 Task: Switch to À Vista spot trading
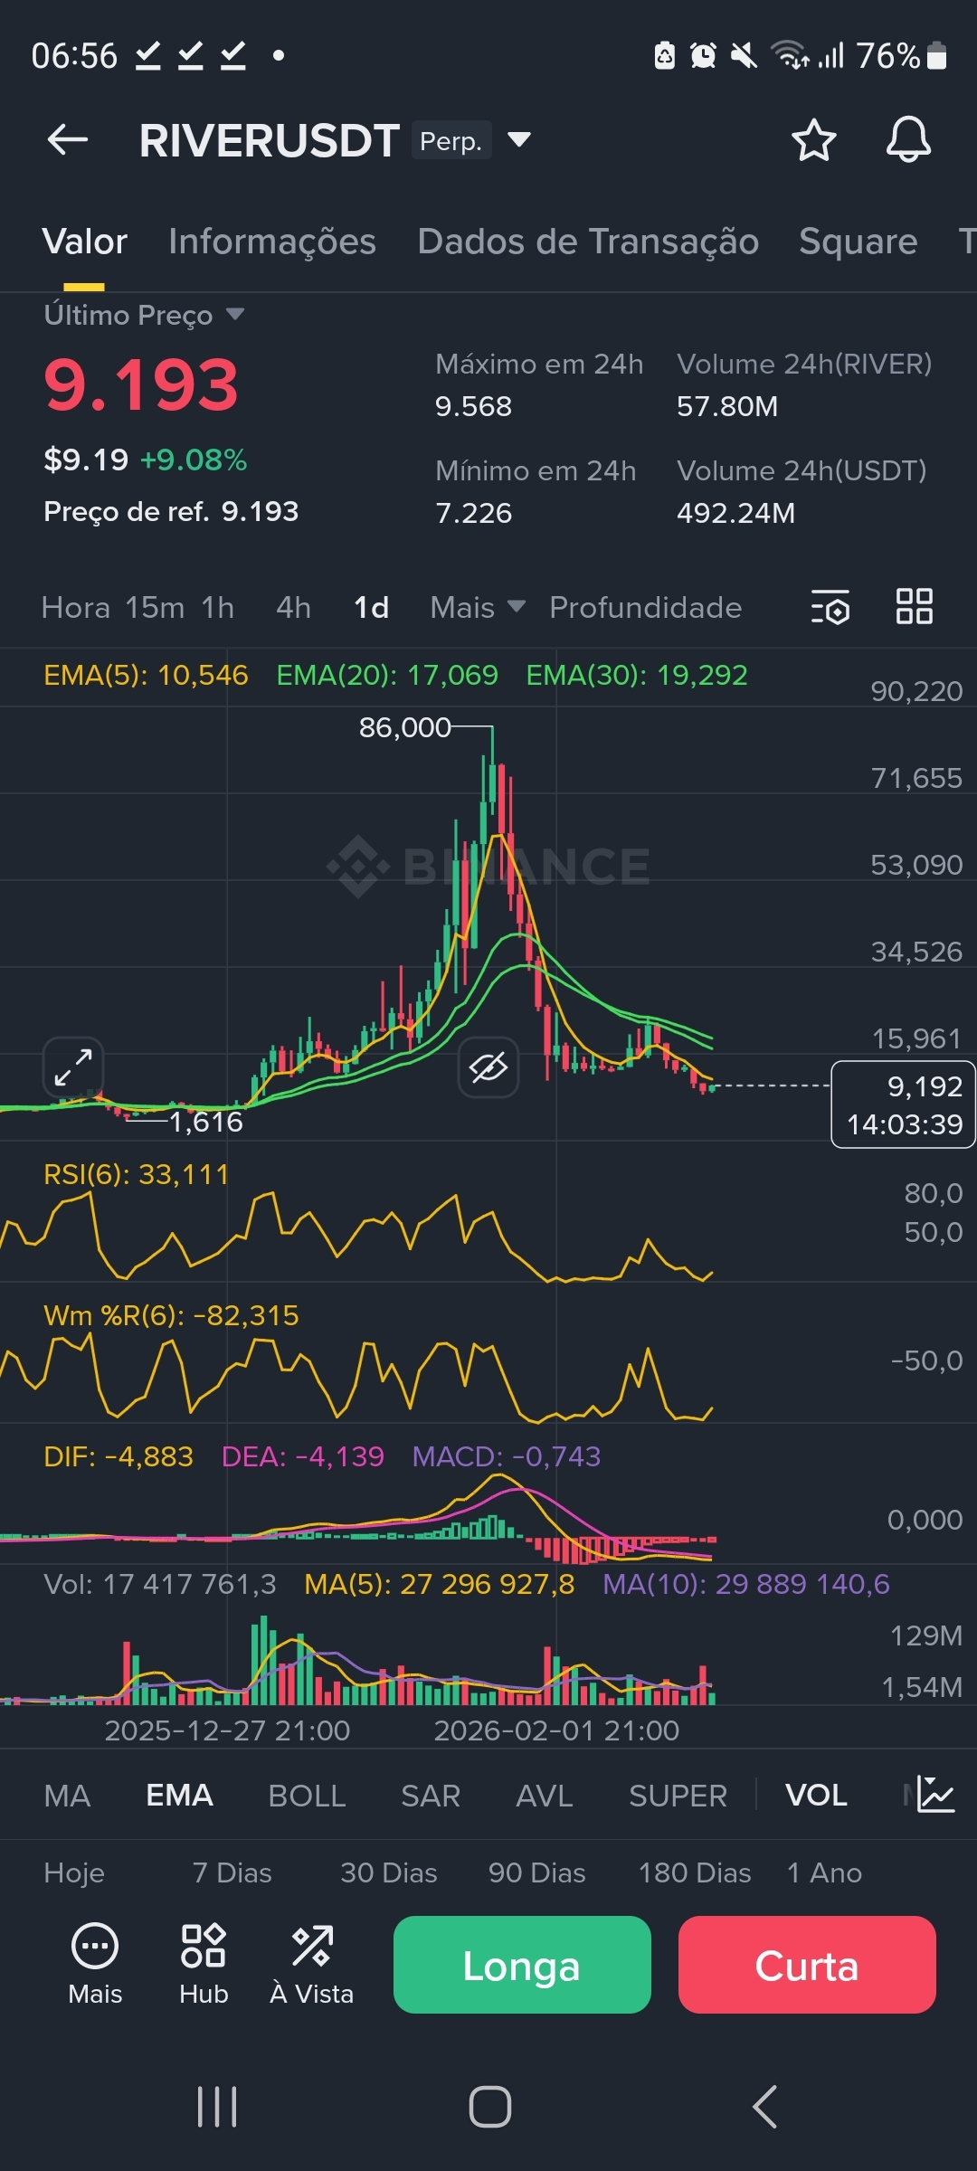point(312,1965)
